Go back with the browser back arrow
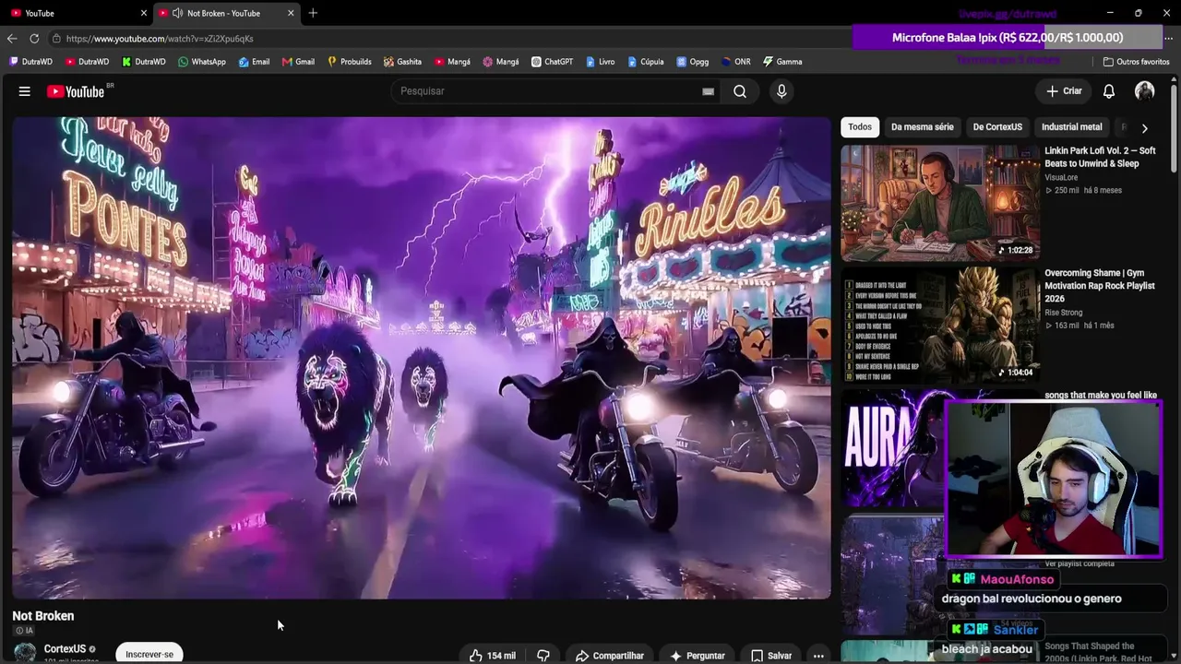Image resolution: width=1181 pixels, height=664 pixels. coord(11,39)
